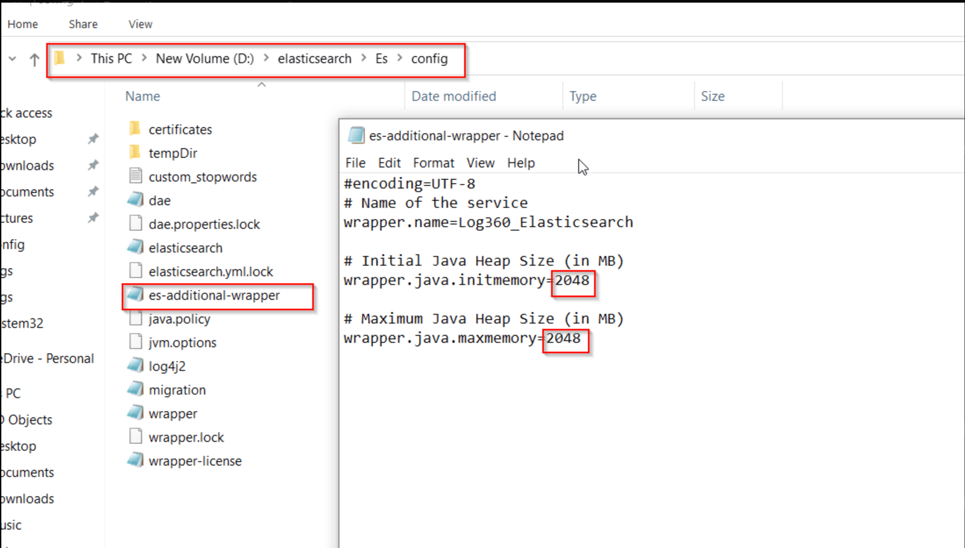The width and height of the screenshot is (965, 548).
Task: Click the log4j2 file icon
Action: pyautogui.click(x=135, y=365)
